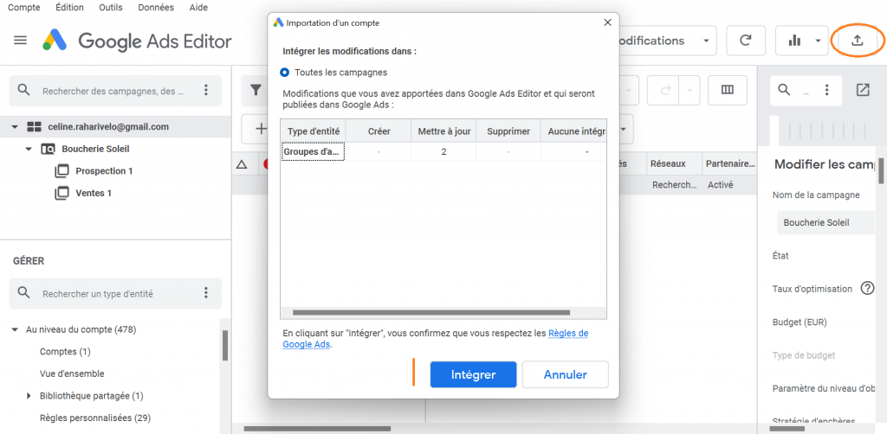Click the Réseaux column header
This screenshot has height=434, width=887.
click(673, 163)
